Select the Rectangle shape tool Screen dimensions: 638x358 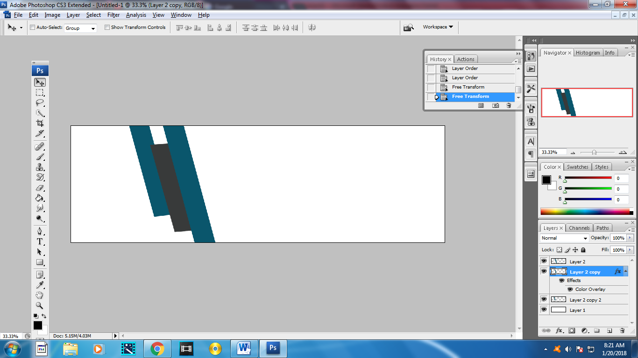pyautogui.click(x=40, y=262)
